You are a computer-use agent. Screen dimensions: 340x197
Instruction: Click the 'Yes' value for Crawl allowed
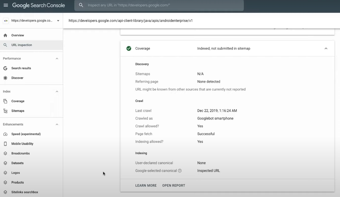200,126
